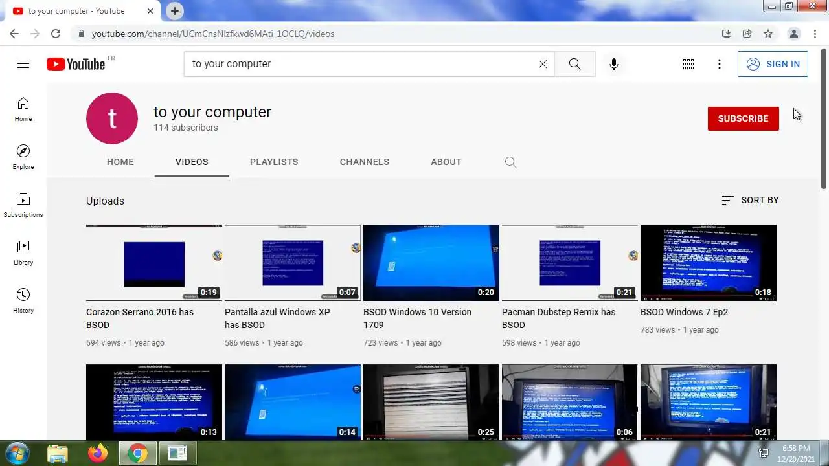Open the notepad-like app on taskbar

pyautogui.click(x=177, y=453)
